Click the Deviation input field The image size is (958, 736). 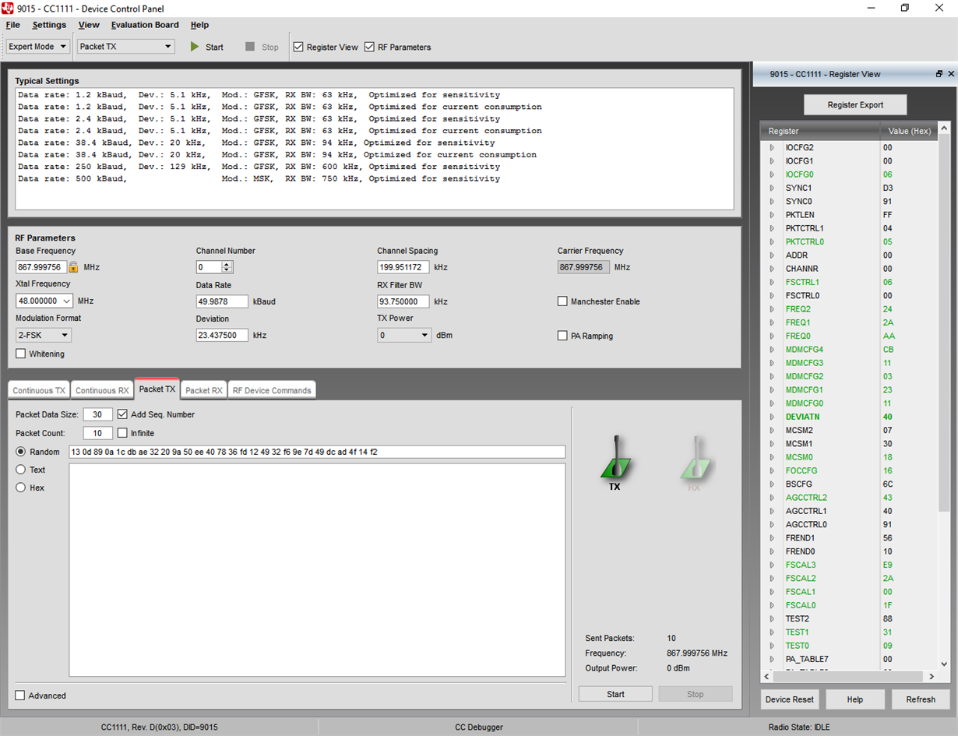tap(222, 335)
